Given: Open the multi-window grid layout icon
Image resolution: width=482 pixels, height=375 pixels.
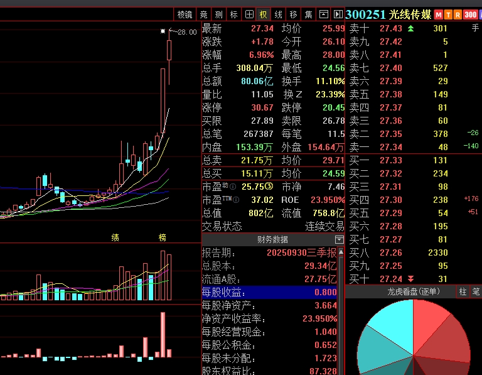Looking at the screenshot, I should 249,14.
